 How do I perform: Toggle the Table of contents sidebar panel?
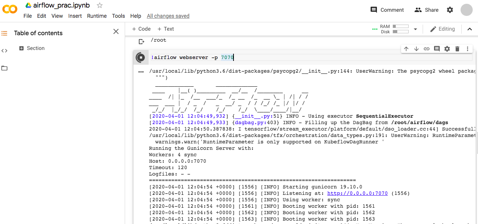pos(4,33)
